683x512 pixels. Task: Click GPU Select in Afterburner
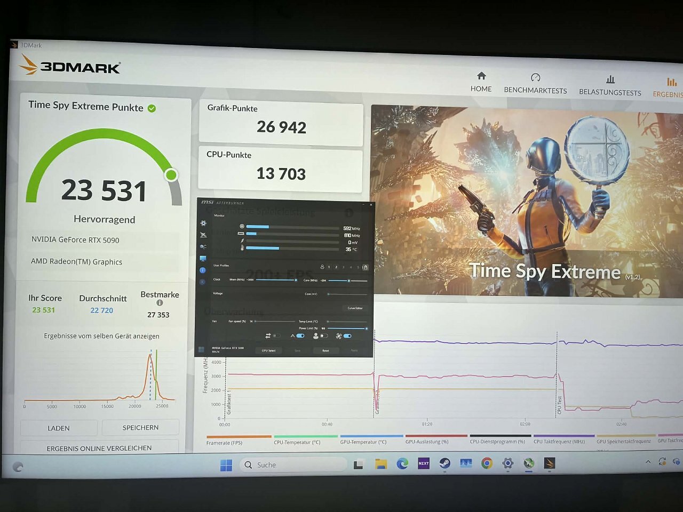pyautogui.click(x=268, y=350)
